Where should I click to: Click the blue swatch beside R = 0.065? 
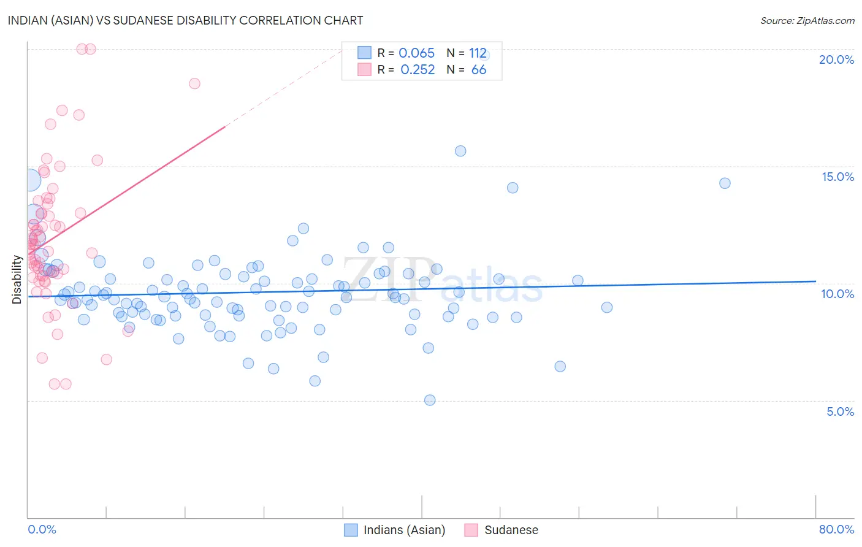364,53
